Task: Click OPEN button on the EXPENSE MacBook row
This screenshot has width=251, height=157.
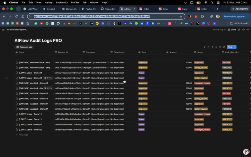Action: click(x=48, y=88)
